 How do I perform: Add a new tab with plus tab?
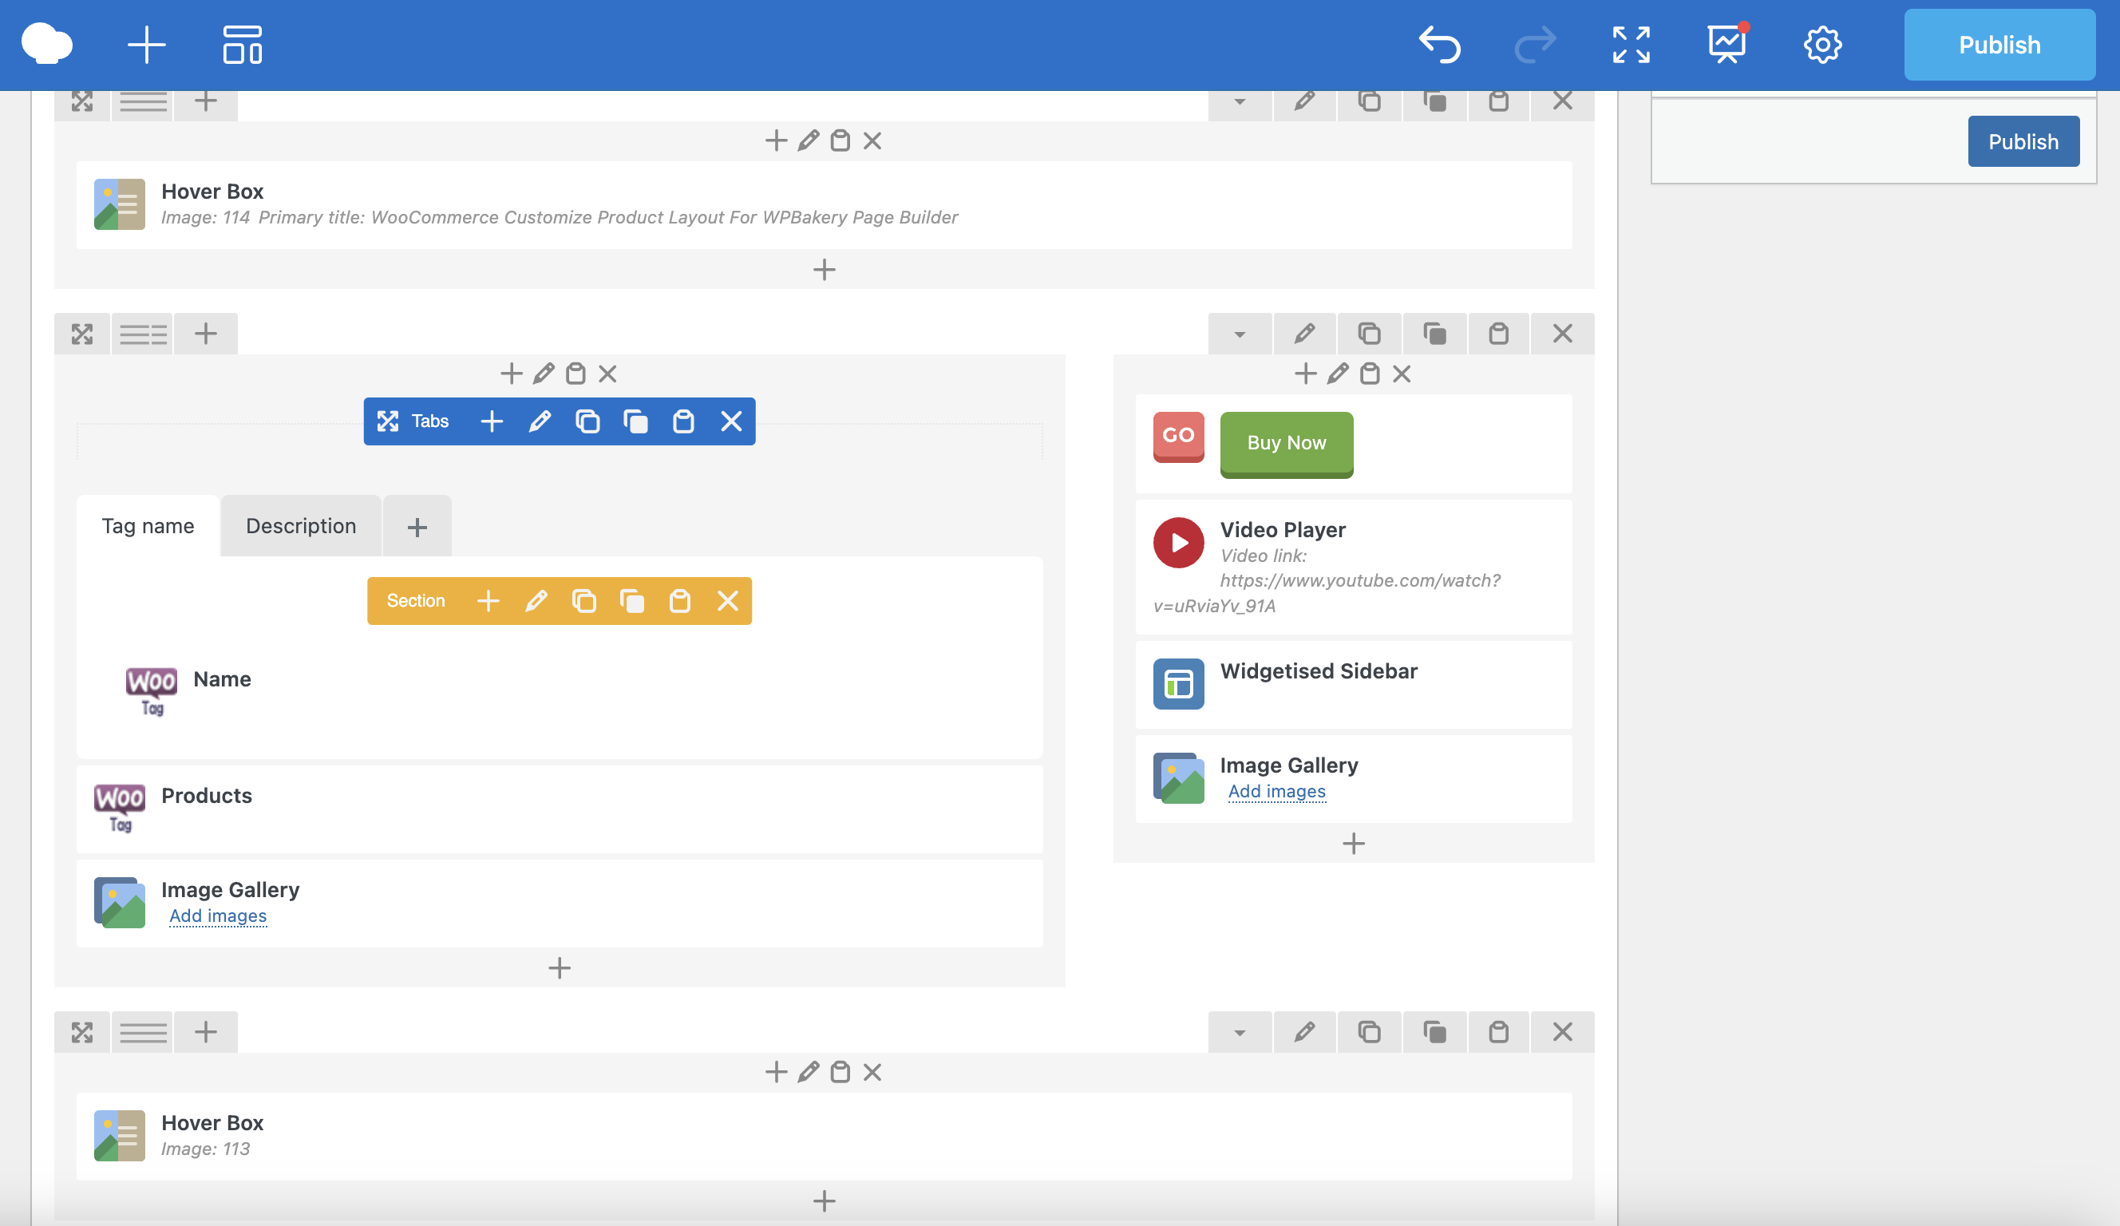417,528
